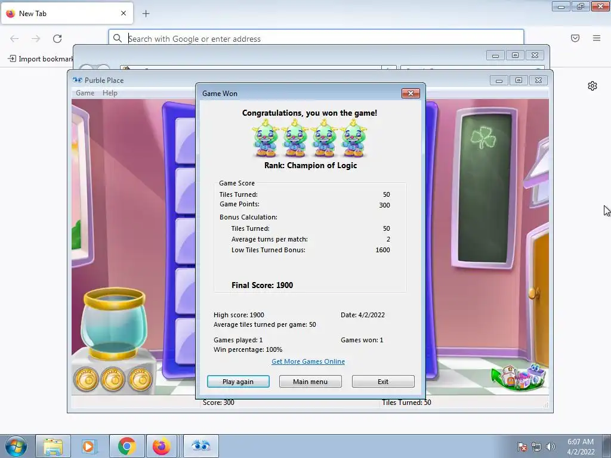This screenshot has height=458, width=611.
Task: Click the second gold sneak peek coin
Action: (113, 379)
